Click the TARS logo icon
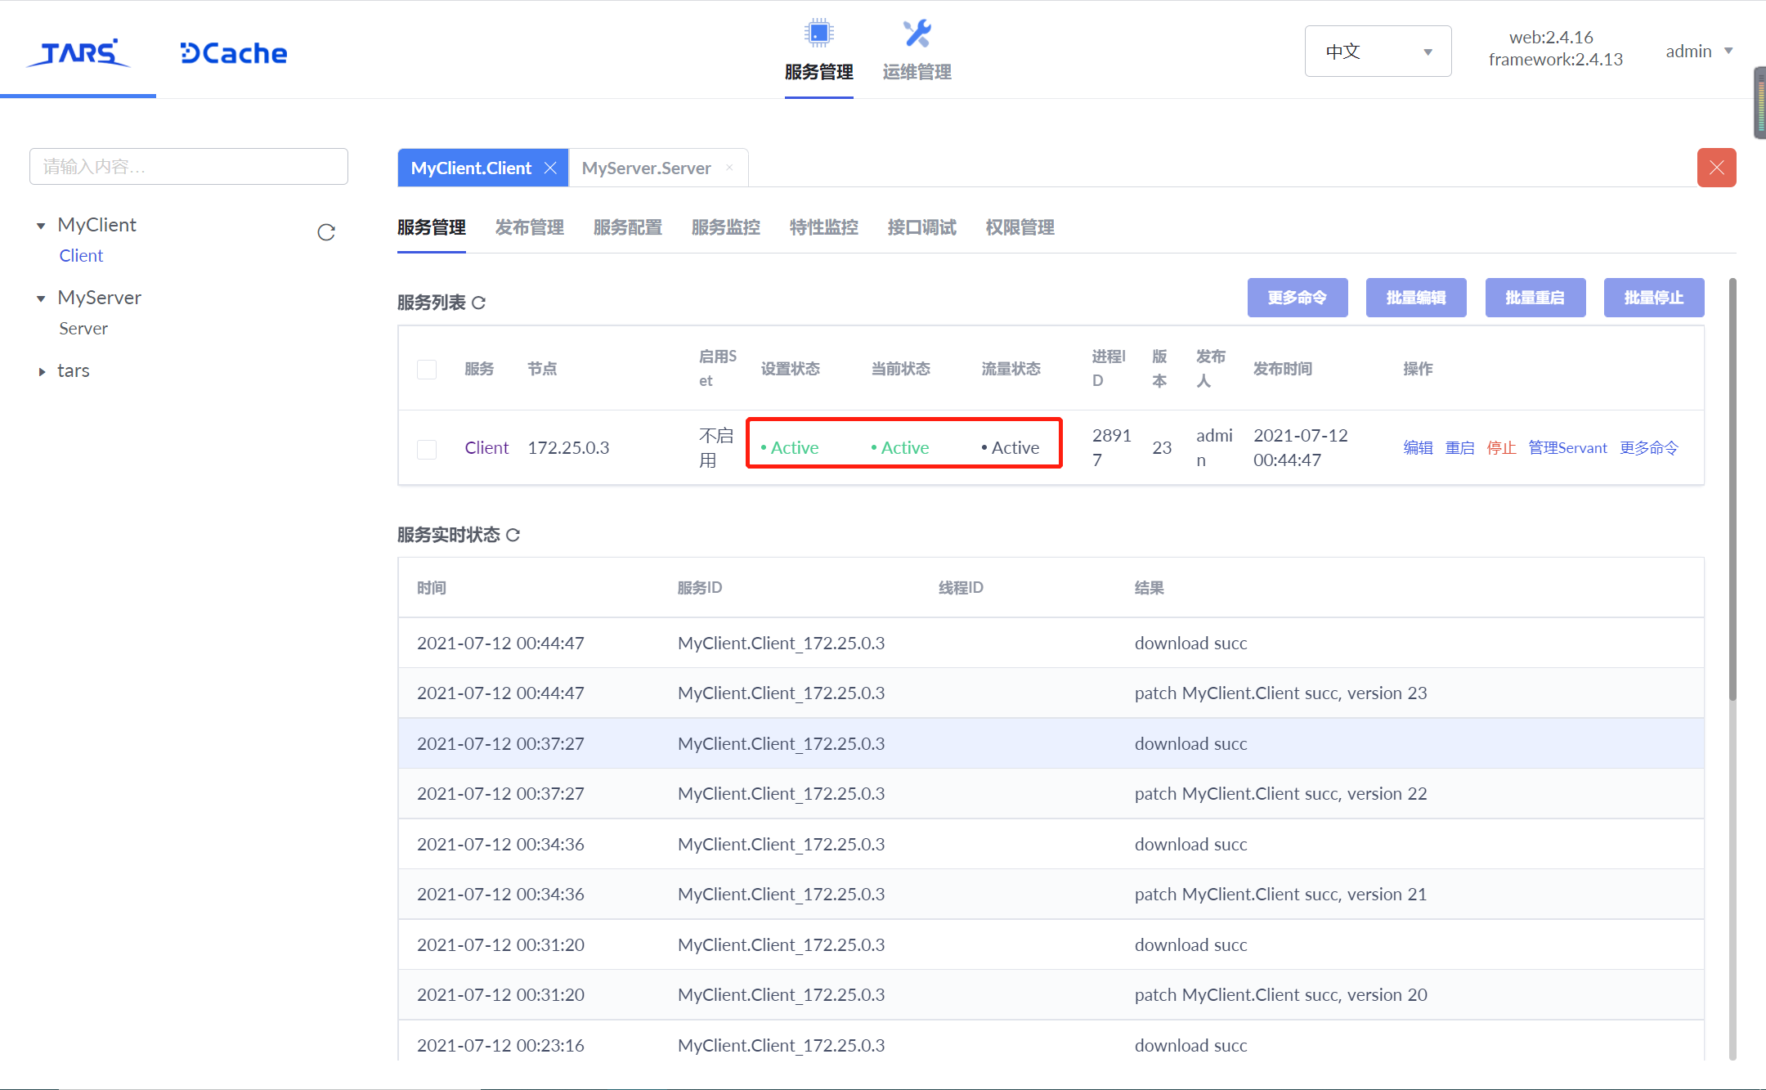Image resolution: width=1766 pixels, height=1090 pixels. coord(78,52)
